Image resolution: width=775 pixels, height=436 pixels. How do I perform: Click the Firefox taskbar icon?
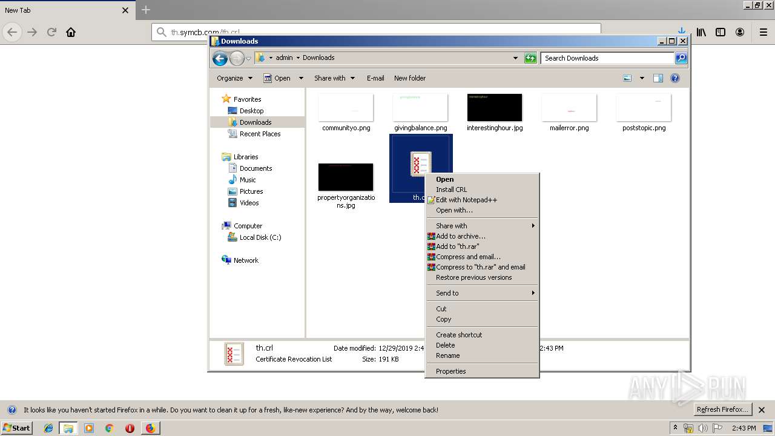click(x=150, y=428)
